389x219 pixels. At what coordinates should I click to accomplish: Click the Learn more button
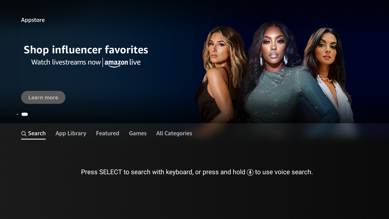(43, 97)
